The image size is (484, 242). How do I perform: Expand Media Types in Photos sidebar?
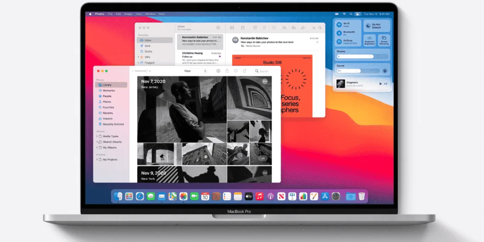pos(97,136)
